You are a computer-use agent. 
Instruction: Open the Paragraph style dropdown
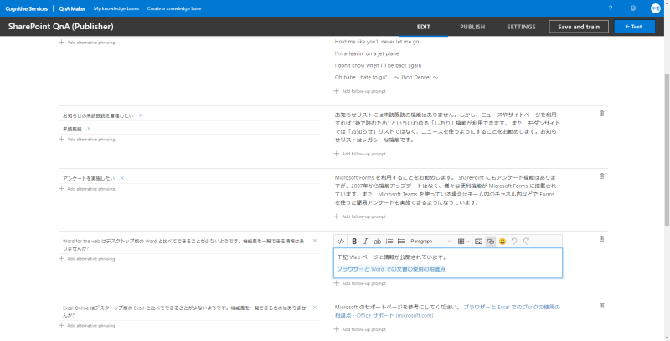tap(431, 242)
